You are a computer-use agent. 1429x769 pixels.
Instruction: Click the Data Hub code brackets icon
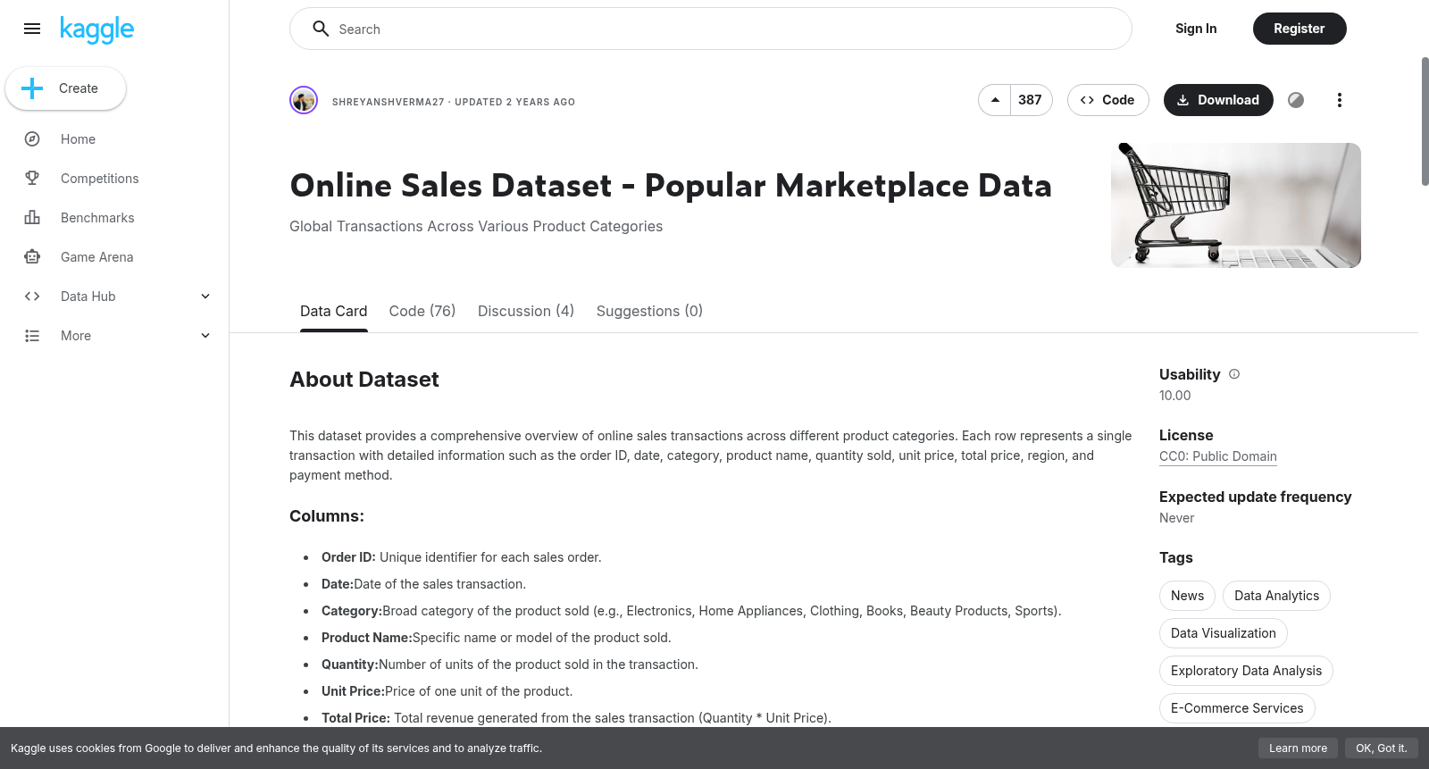click(32, 297)
